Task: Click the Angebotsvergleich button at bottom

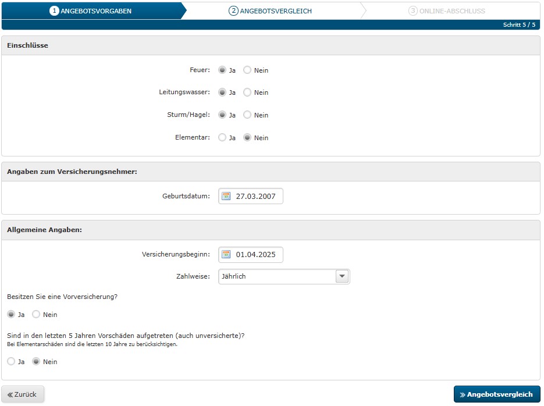Action: tap(497, 394)
